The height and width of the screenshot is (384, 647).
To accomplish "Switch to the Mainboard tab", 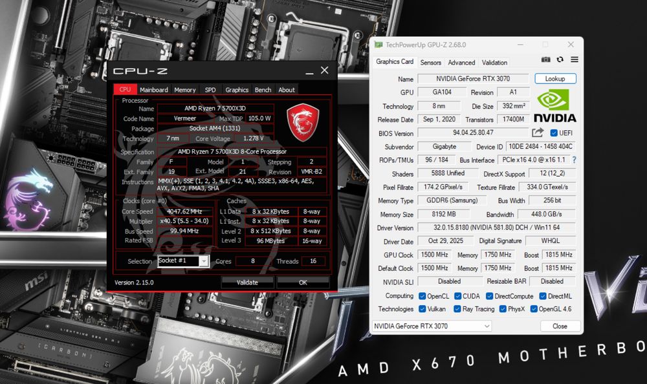I will pos(153,89).
